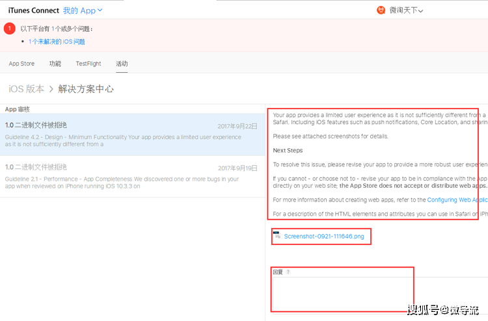Focus the 回复 reply text box
The width and height of the screenshot is (488, 321).
pos(381,295)
